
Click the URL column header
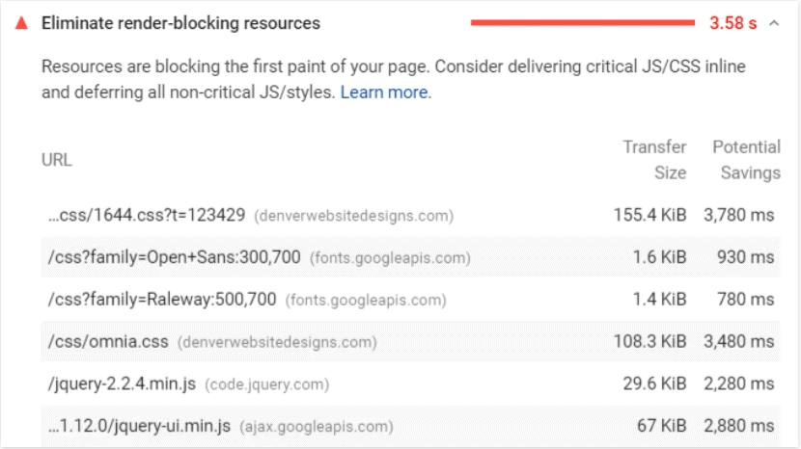(x=57, y=160)
